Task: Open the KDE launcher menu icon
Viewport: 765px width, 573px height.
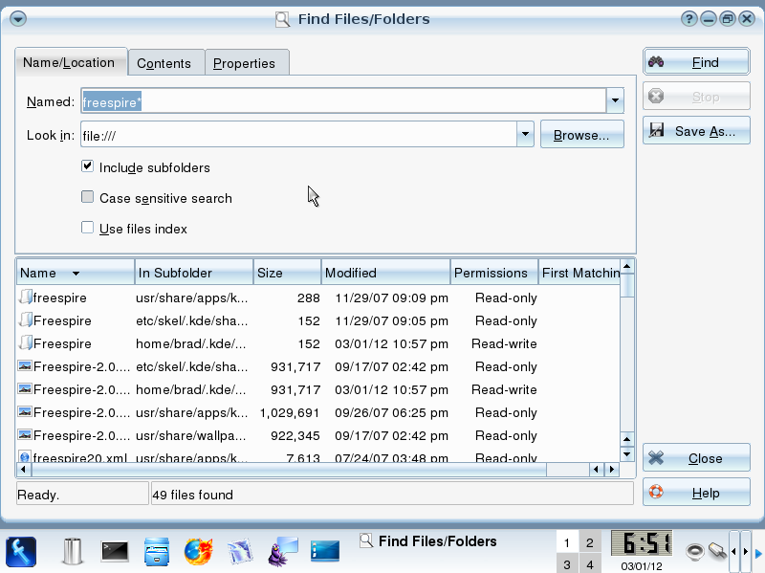Action: (x=20, y=552)
